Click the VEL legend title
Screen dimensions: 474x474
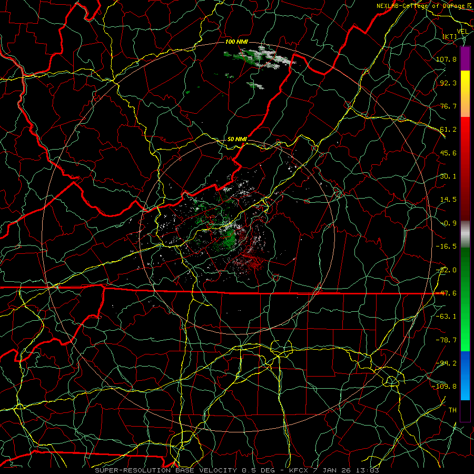click(x=462, y=32)
